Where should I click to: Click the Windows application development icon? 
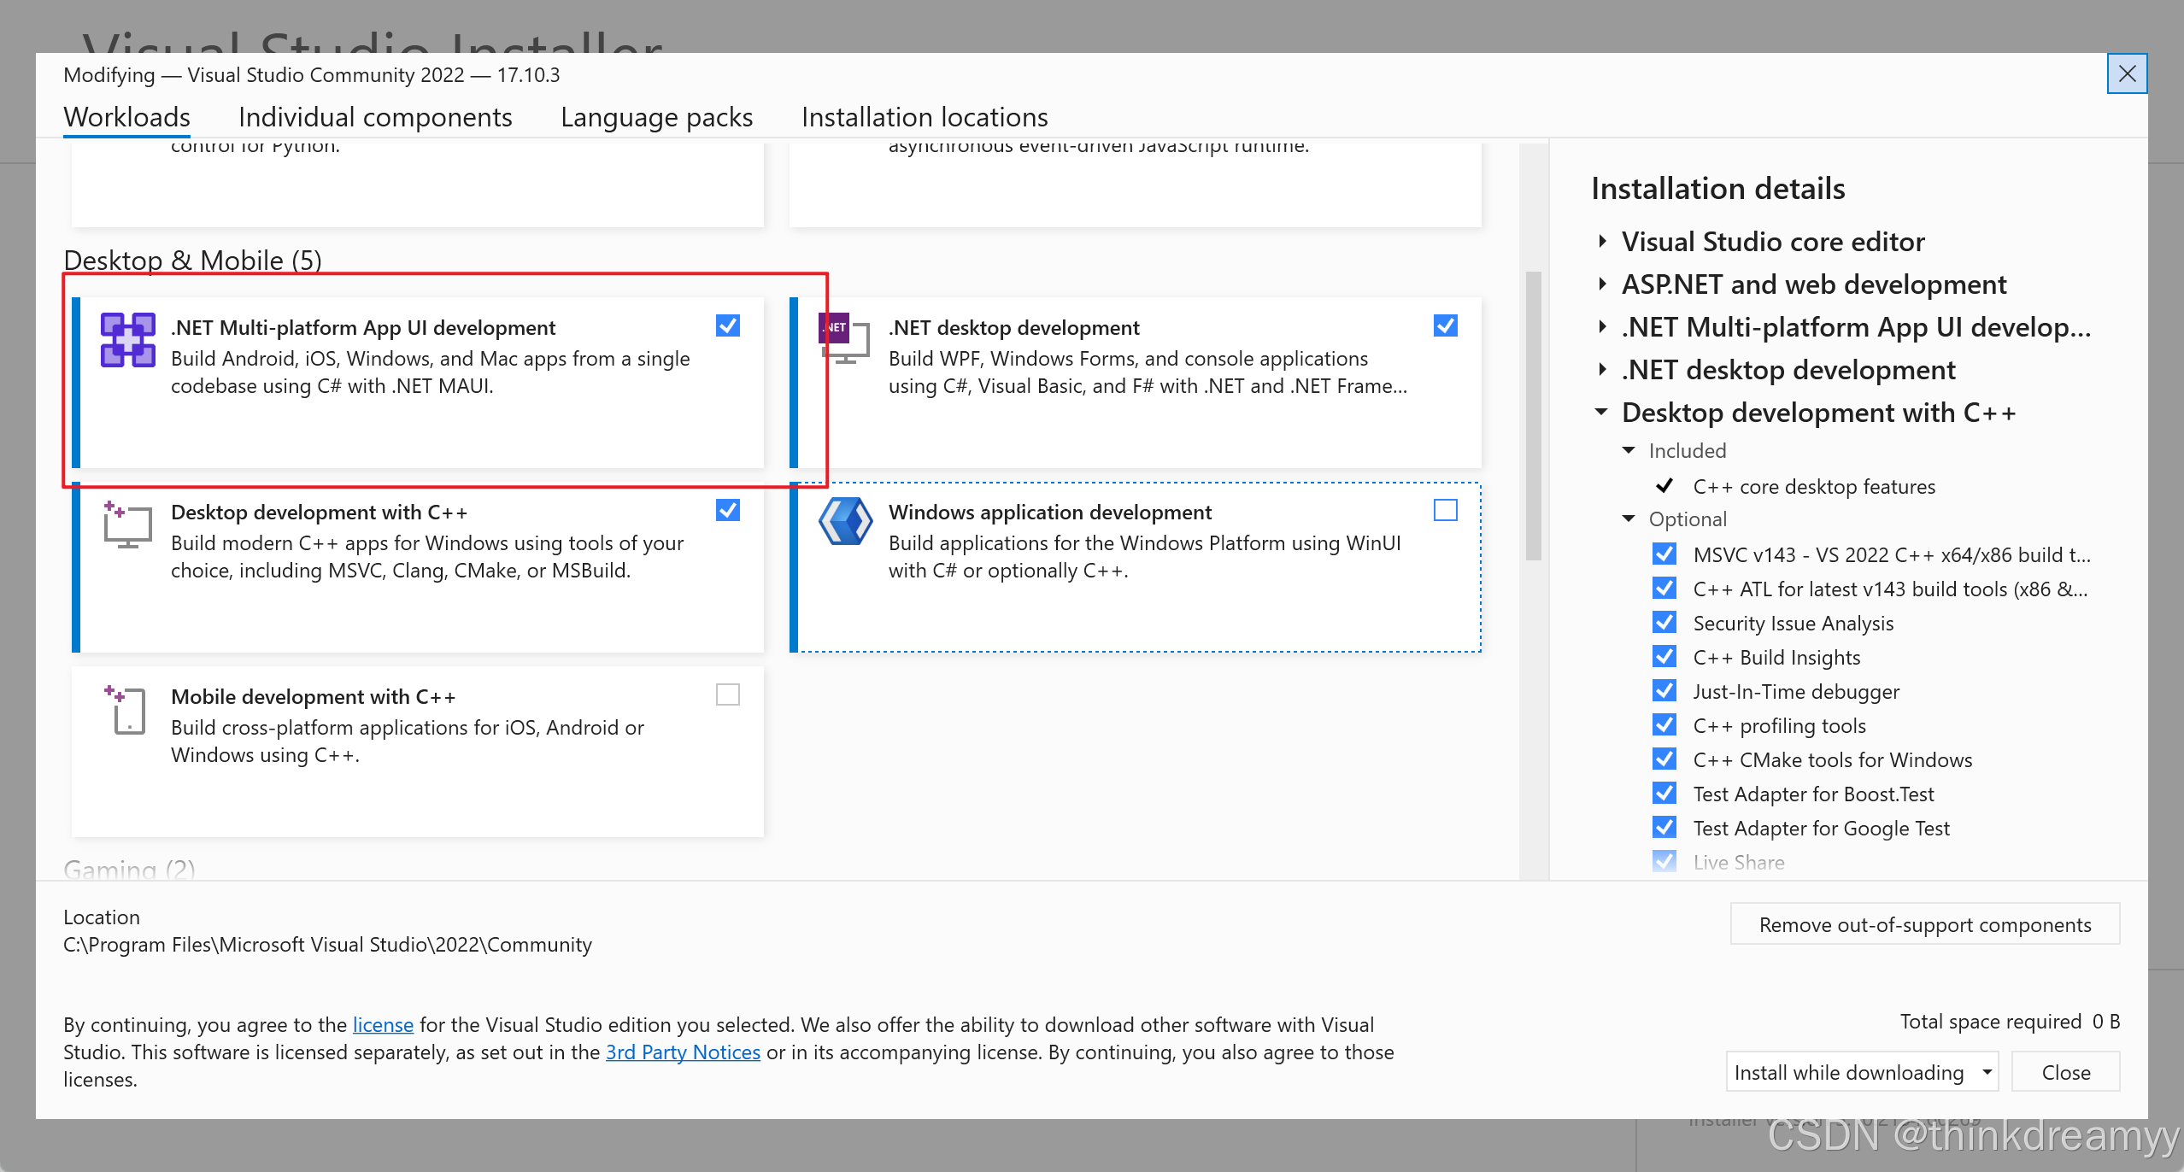tap(845, 521)
